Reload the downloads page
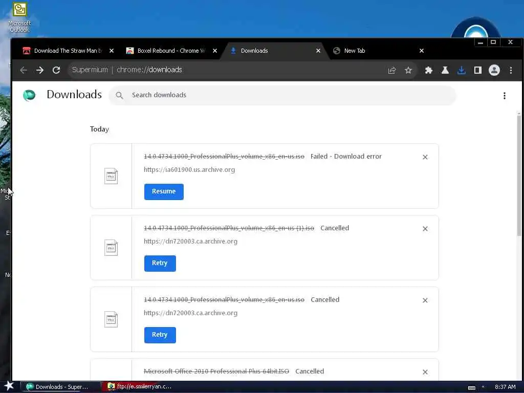The image size is (524, 393). pos(56,70)
